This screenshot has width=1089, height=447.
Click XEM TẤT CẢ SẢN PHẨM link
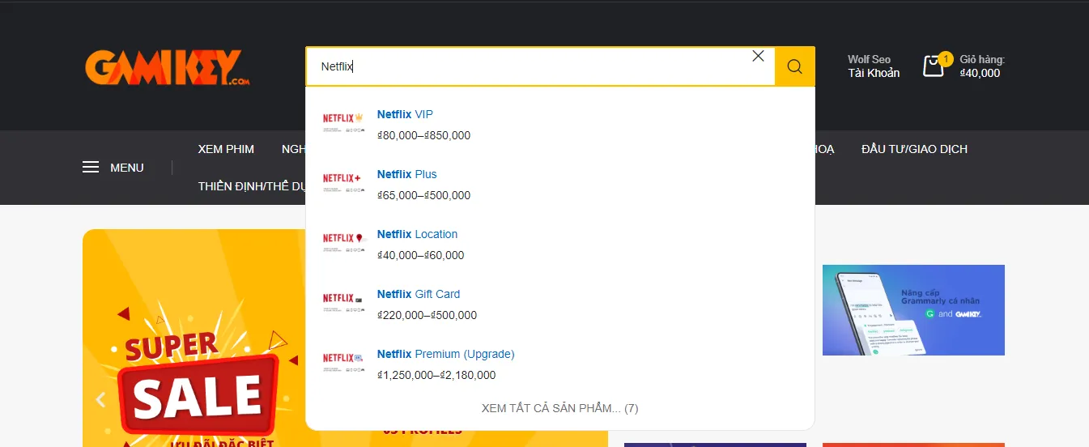559,408
